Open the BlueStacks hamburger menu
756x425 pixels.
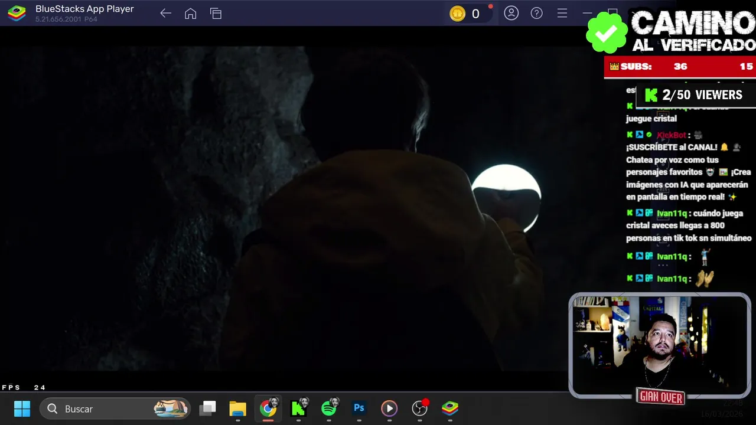pyautogui.click(x=562, y=13)
